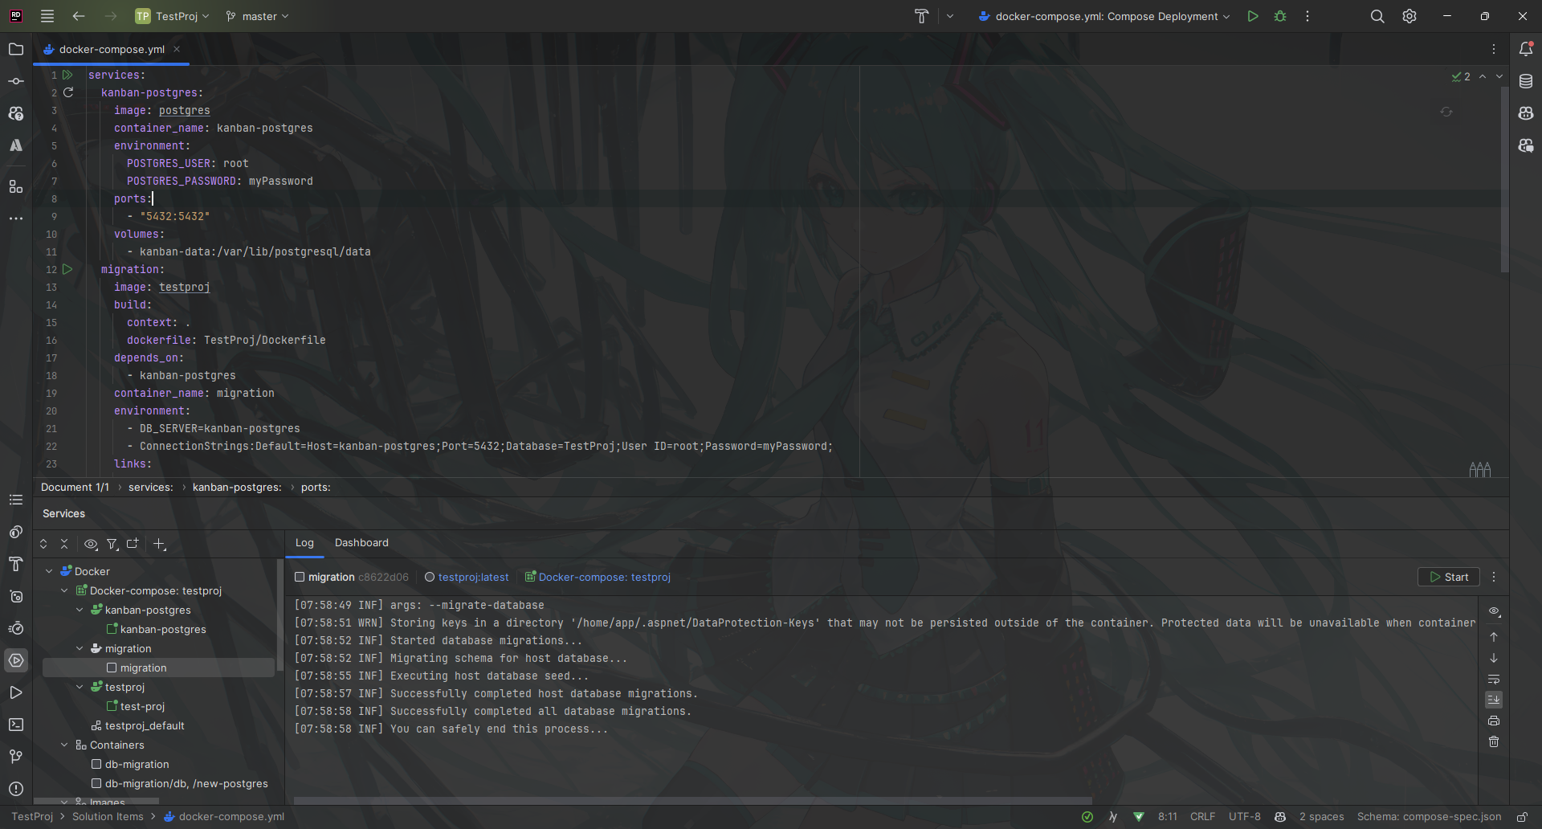The width and height of the screenshot is (1542, 829).
Task: Click the run gutter icon on line 1
Action: pos(68,75)
